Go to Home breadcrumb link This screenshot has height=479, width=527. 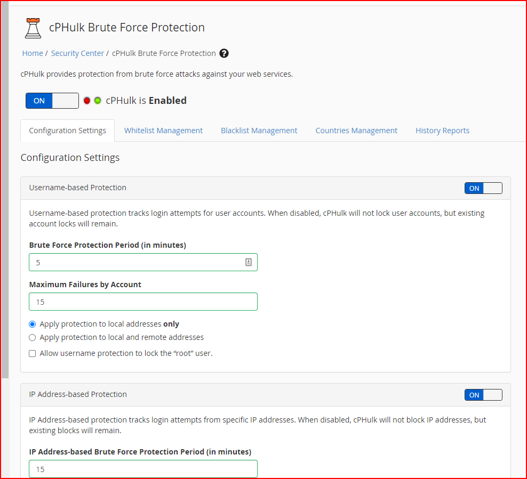coord(33,53)
